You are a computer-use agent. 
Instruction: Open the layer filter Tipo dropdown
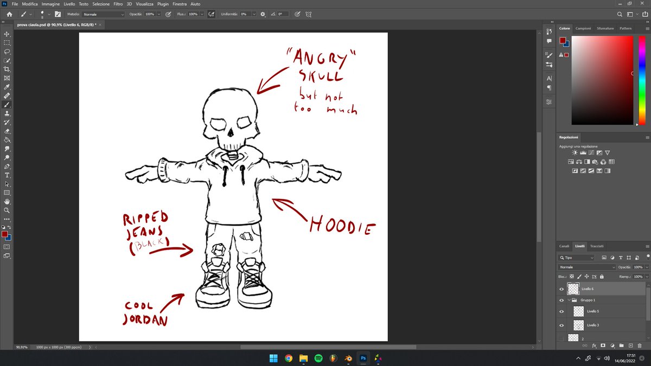tap(576, 258)
